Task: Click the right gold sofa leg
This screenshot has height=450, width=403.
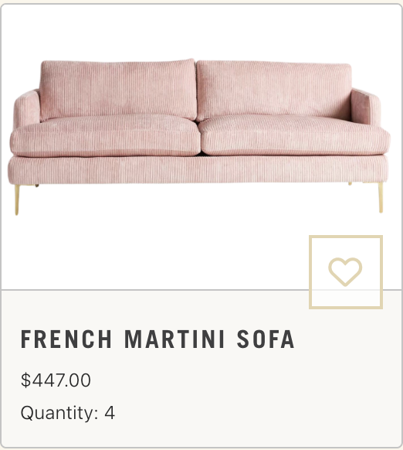Action: pos(381,198)
